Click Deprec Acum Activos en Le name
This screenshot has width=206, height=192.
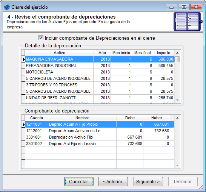82,131
